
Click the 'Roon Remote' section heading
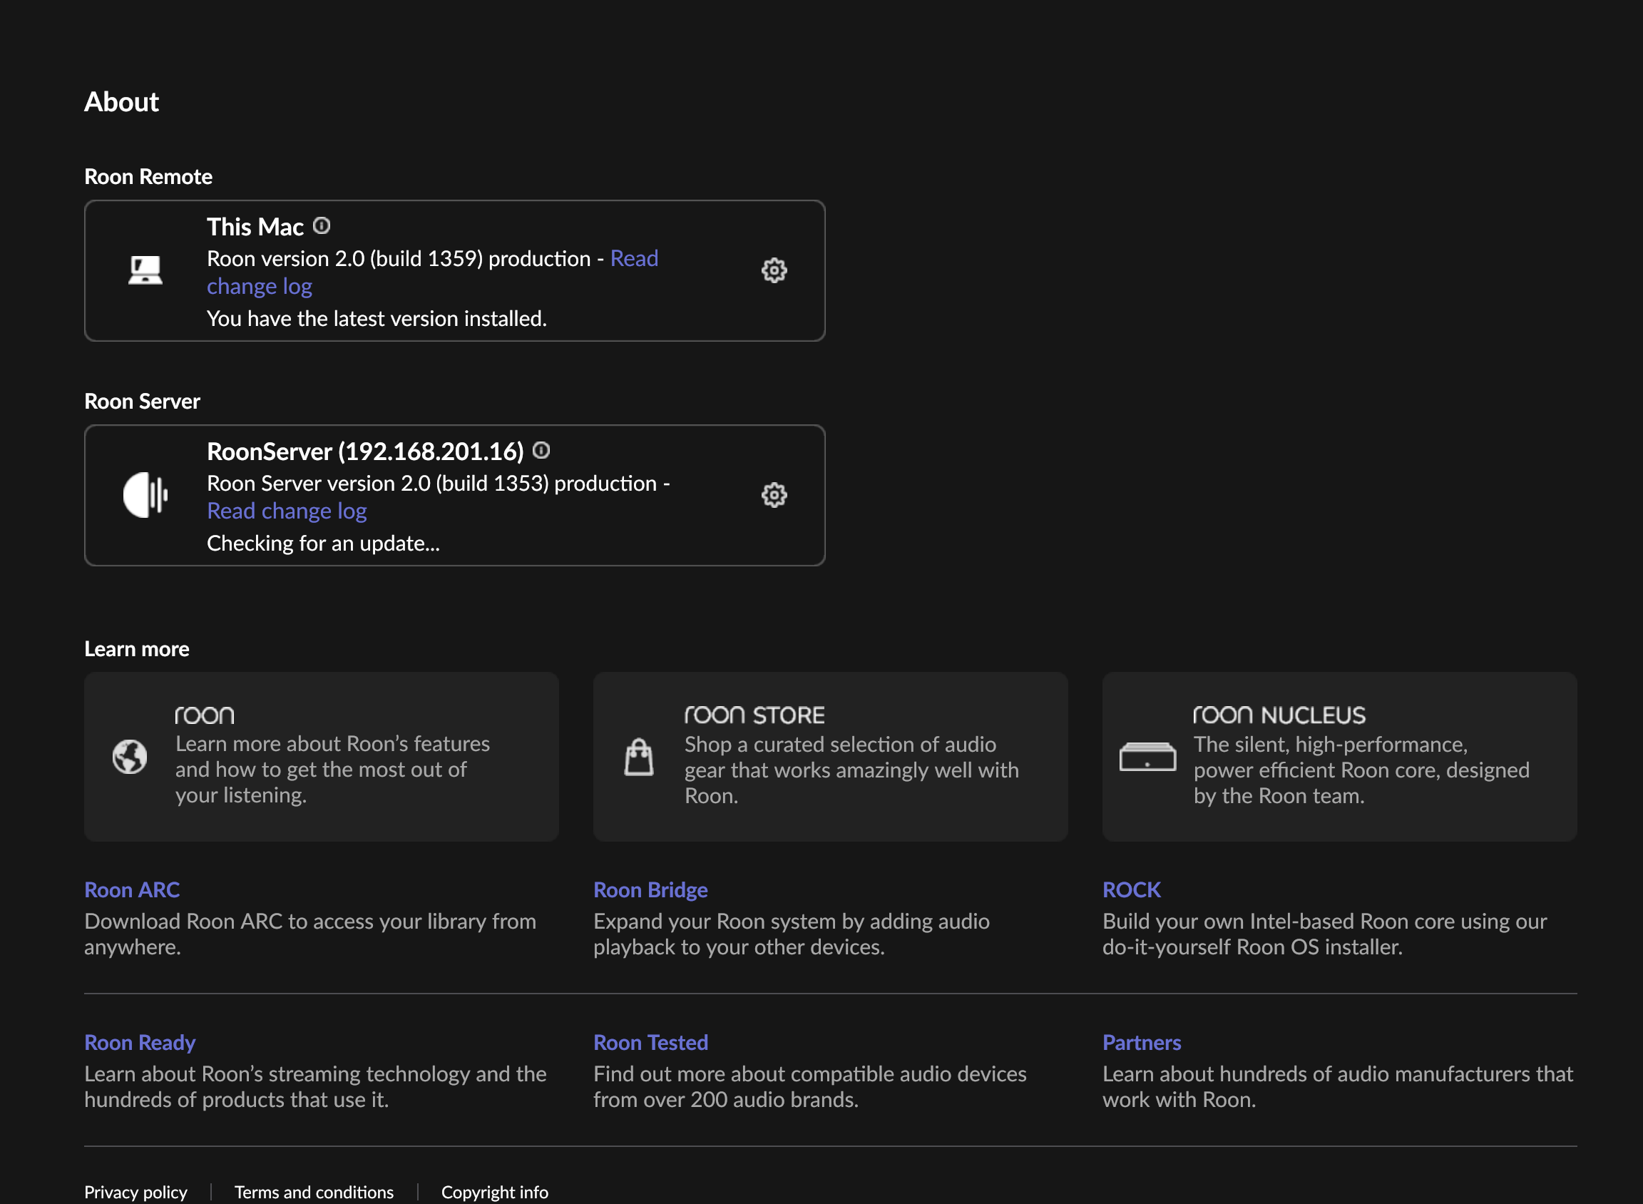coord(148,176)
